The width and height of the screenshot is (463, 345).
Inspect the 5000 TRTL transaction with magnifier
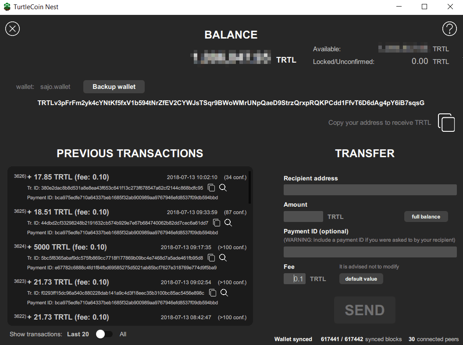pos(223,257)
